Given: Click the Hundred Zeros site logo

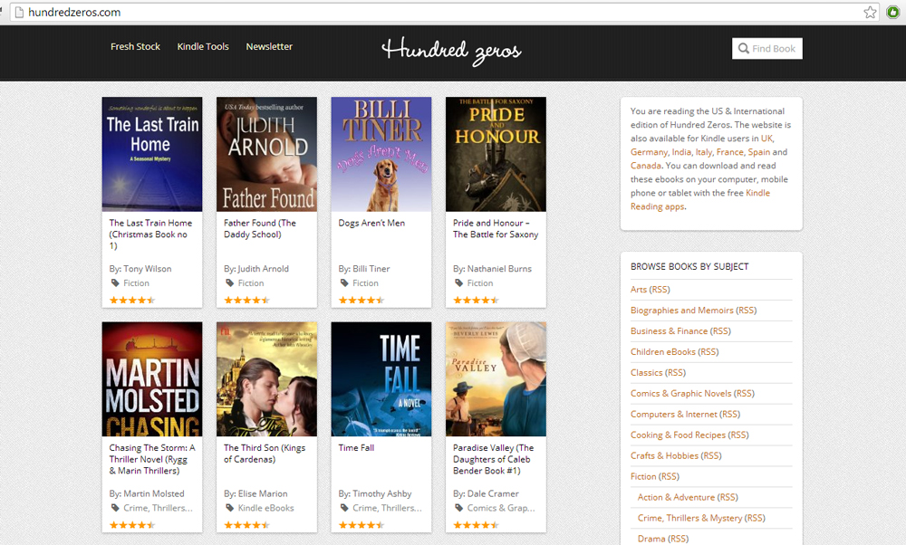Looking at the screenshot, I should pyautogui.click(x=451, y=51).
